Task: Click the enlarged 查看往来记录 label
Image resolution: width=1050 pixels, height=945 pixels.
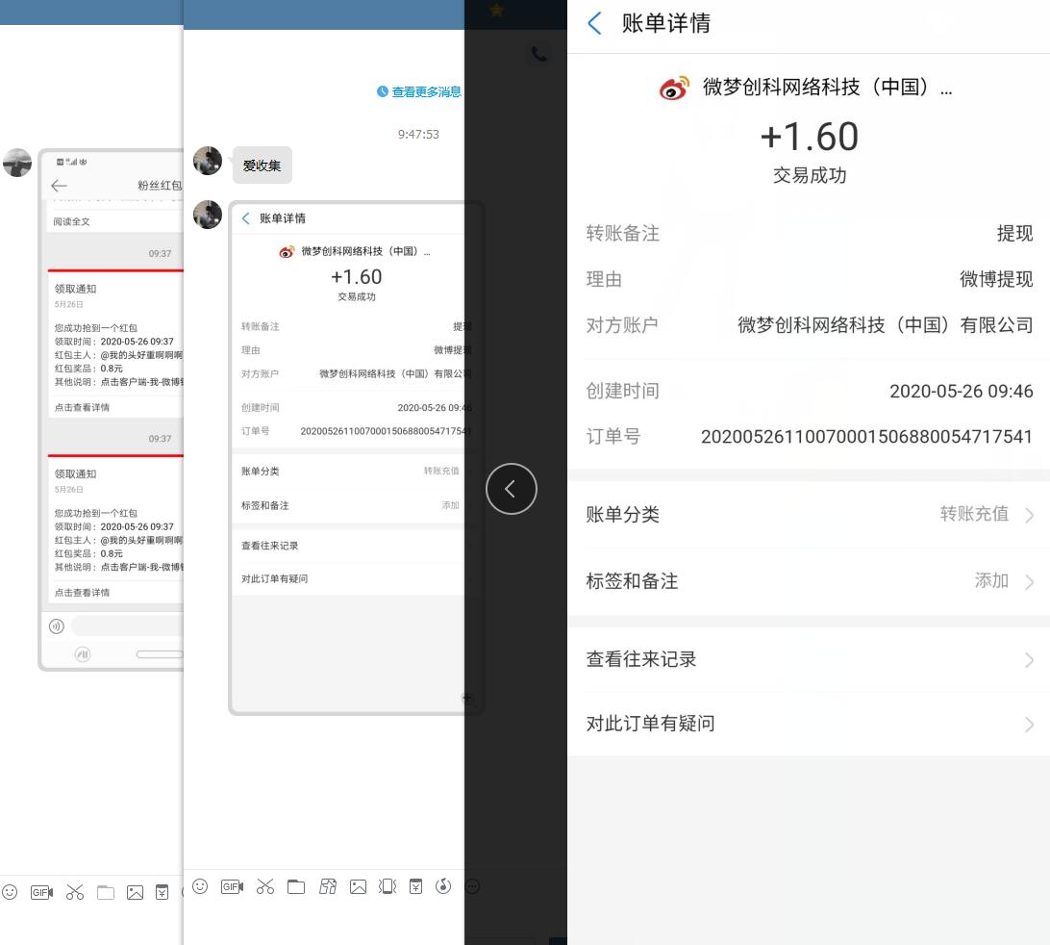Action: pyautogui.click(x=641, y=659)
